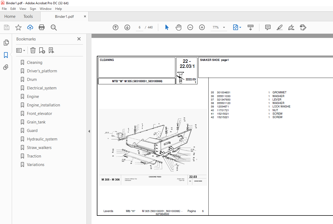Click the NUT part row text
The width and height of the screenshot is (333, 224).
pos(275,110)
